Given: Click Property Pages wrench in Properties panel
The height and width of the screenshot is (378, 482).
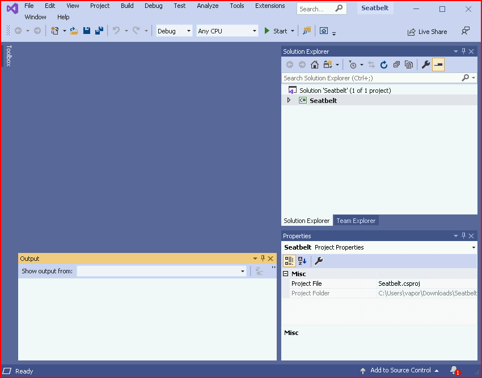Looking at the screenshot, I should [x=319, y=261].
